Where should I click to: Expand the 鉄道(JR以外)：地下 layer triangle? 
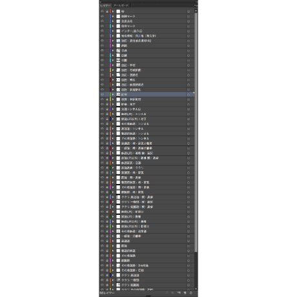click(113, 119)
